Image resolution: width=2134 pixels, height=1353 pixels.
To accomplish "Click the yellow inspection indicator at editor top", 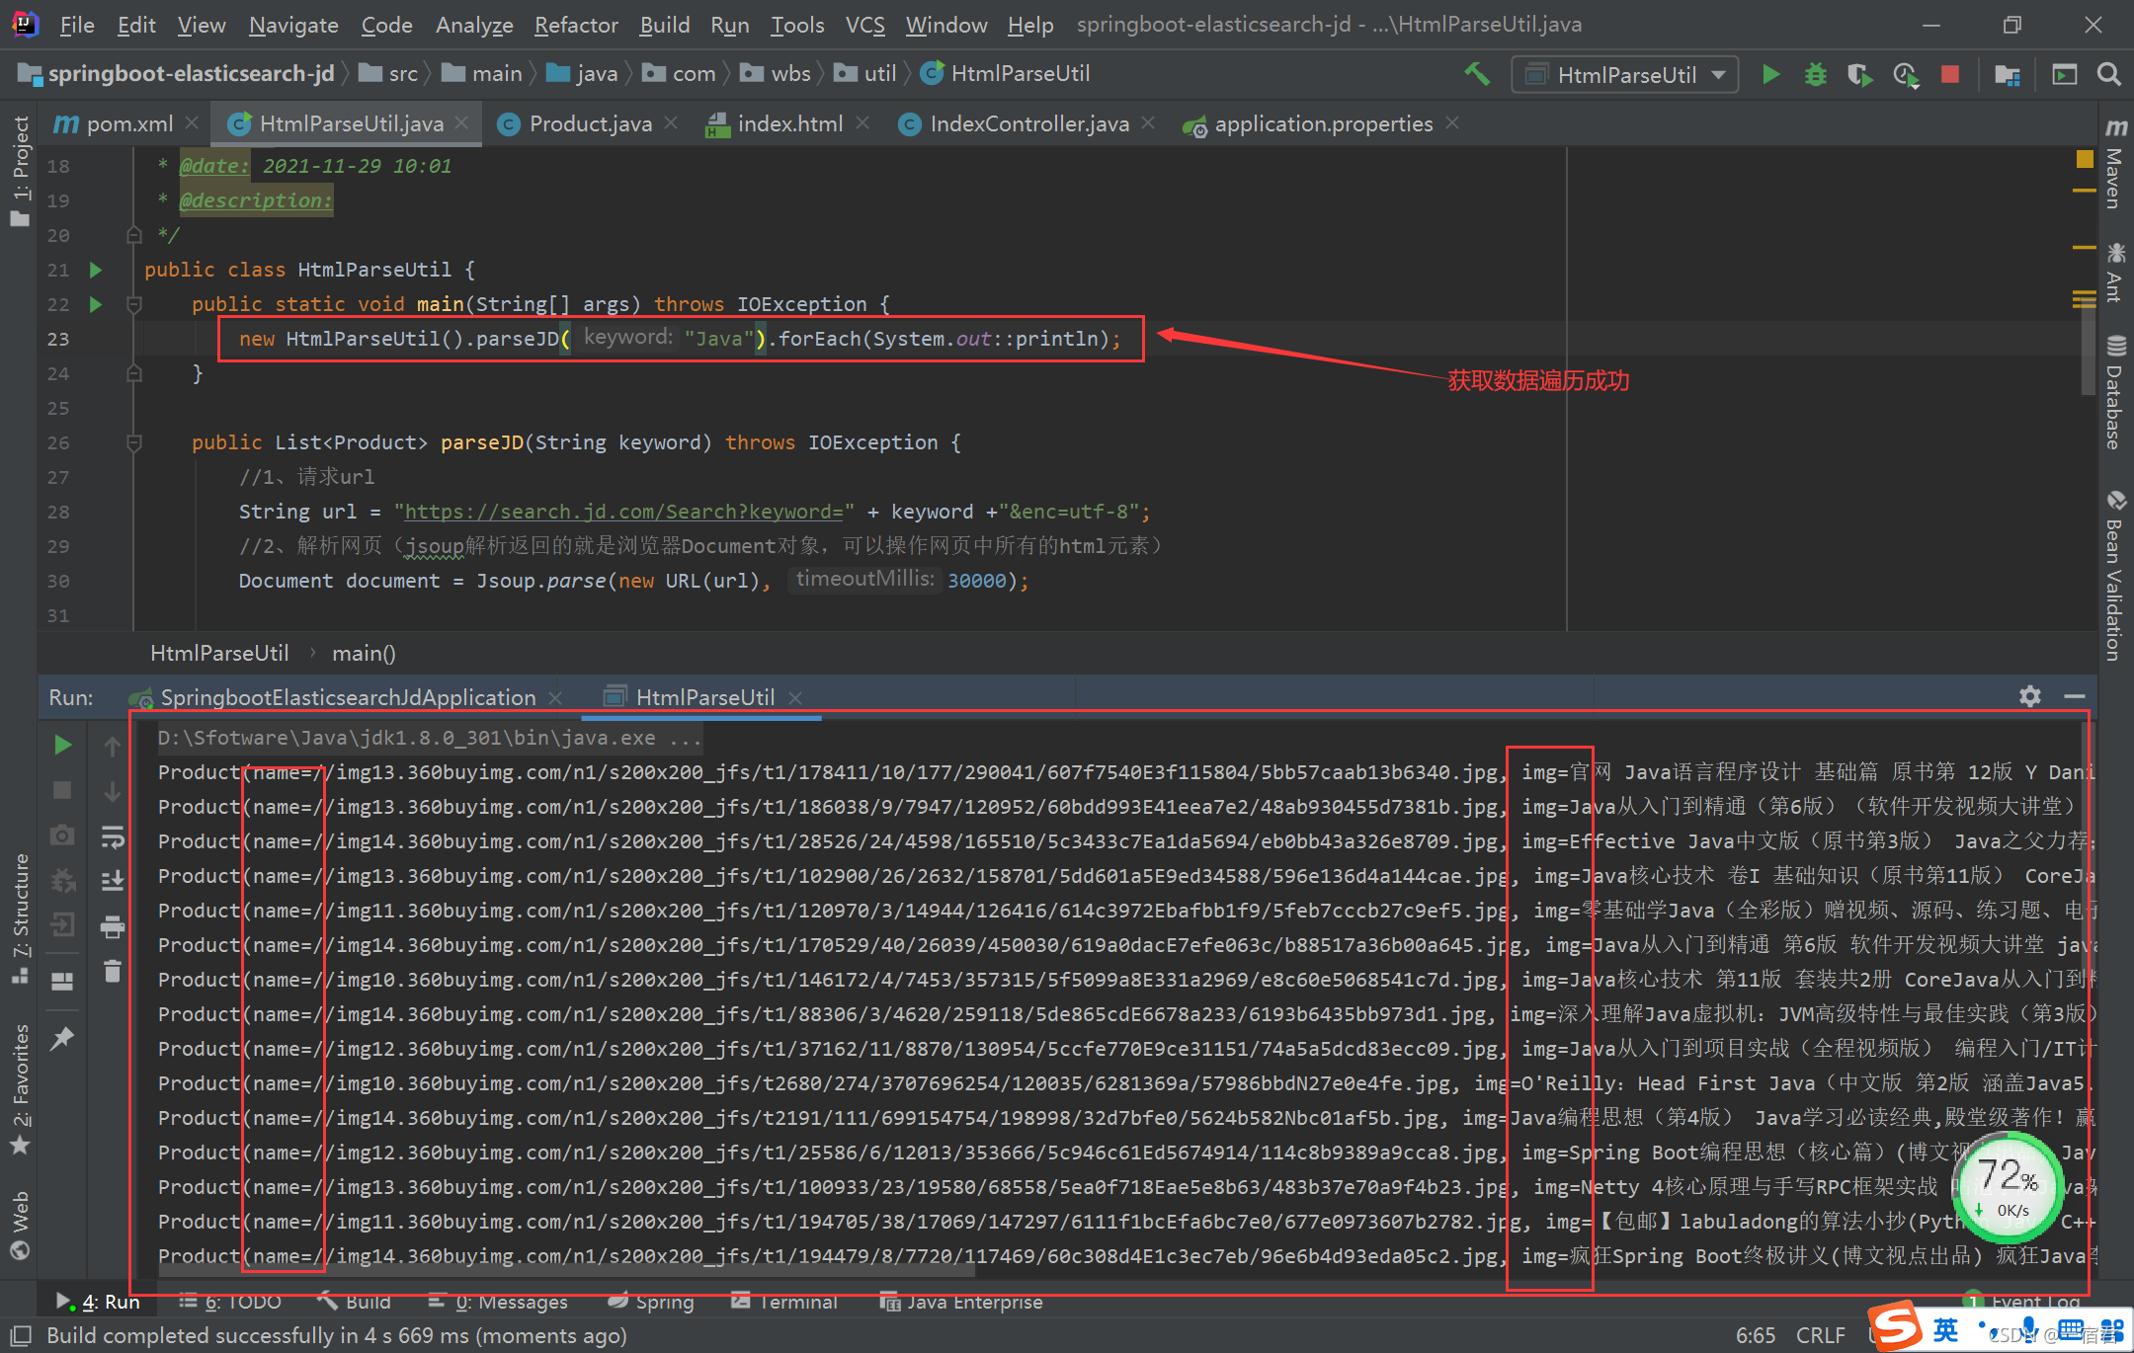I will tap(2085, 159).
